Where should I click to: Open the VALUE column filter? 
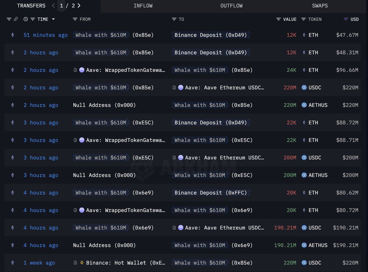click(x=278, y=19)
